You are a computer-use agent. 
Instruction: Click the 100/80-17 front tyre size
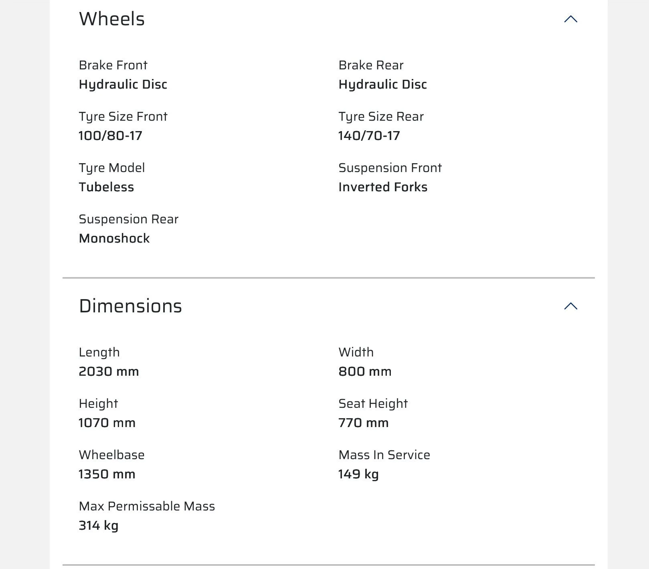click(111, 136)
